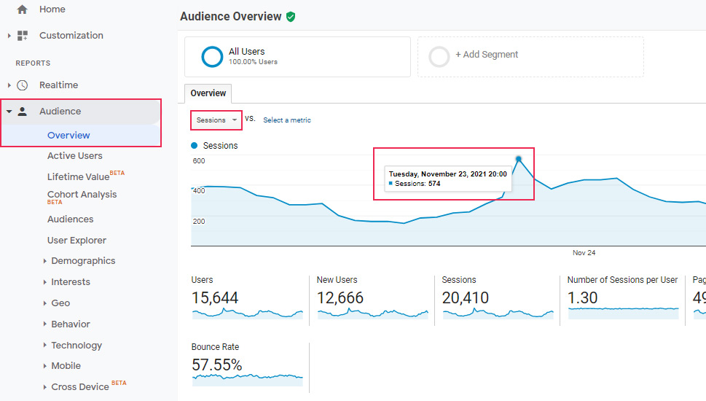Click the Sessions 20,410 metric

tap(465, 297)
